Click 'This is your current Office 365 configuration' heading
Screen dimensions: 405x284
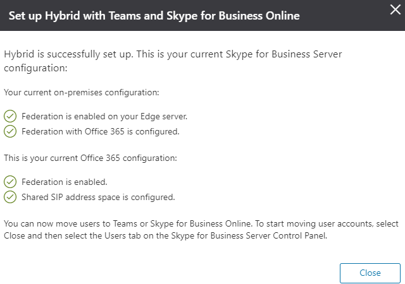point(90,158)
